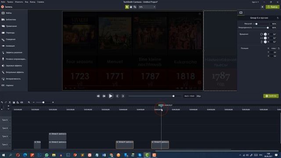Click the Copy icon in timeline toolbar
The image size is (281, 158).
point(14,102)
